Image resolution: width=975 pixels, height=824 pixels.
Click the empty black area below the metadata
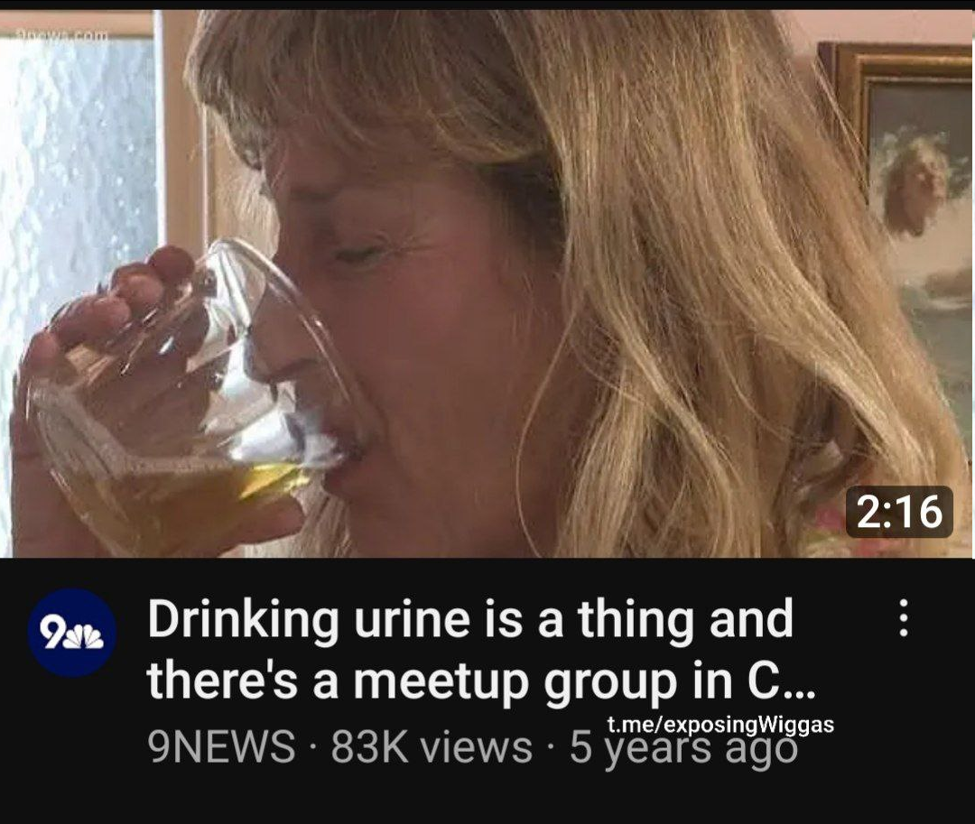click(487, 799)
